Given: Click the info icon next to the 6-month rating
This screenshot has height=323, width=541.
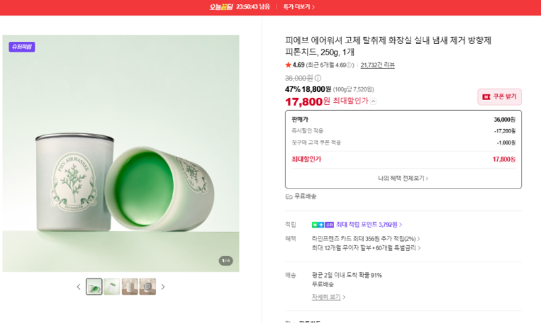Looking at the screenshot, I should (x=349, y=65).
